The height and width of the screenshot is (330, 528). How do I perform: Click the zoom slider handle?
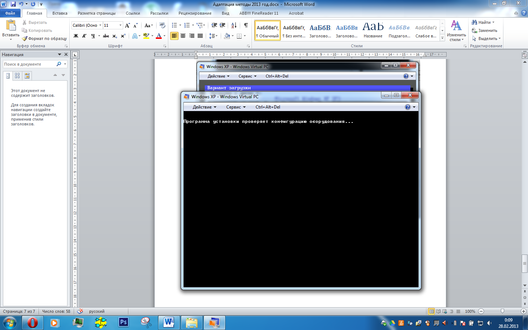coord(502,311)
